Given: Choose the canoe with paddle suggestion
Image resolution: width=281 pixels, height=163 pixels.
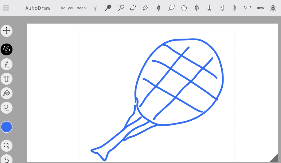Looking at the screenshot, I should coord(247,8).
